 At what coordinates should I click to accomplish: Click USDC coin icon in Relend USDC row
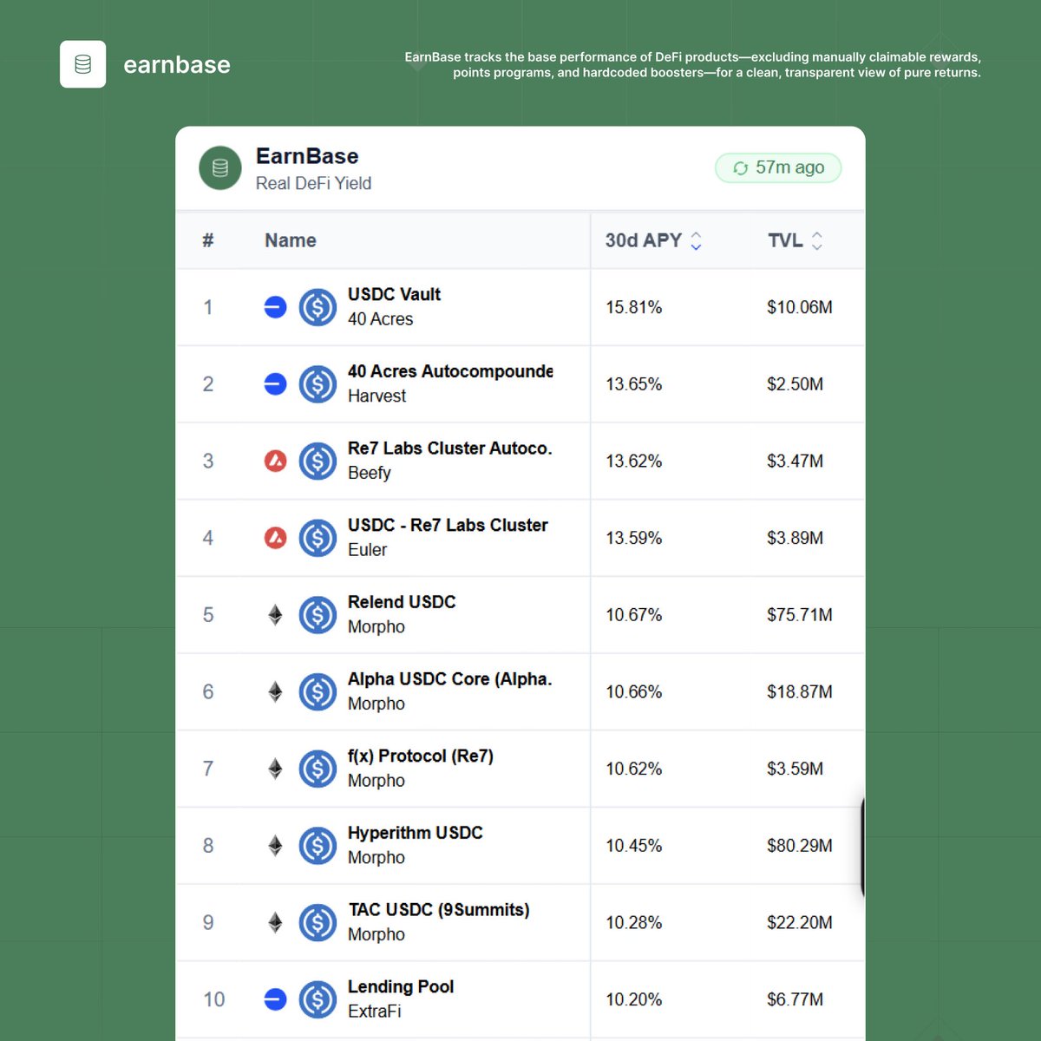[318, 615]
